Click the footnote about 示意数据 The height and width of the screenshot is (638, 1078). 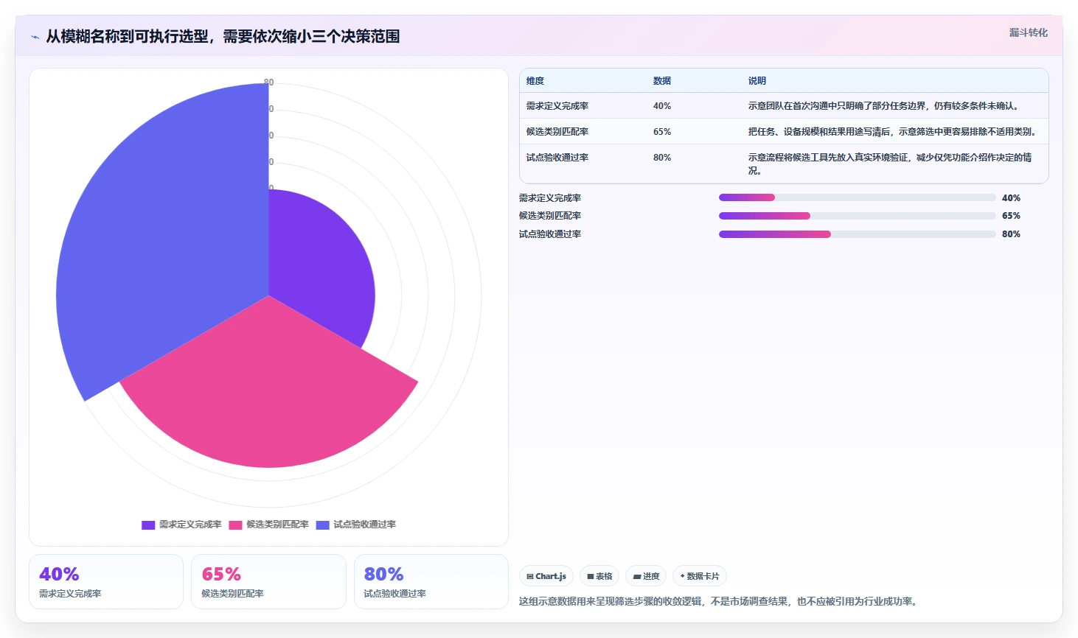click(720, 602)
